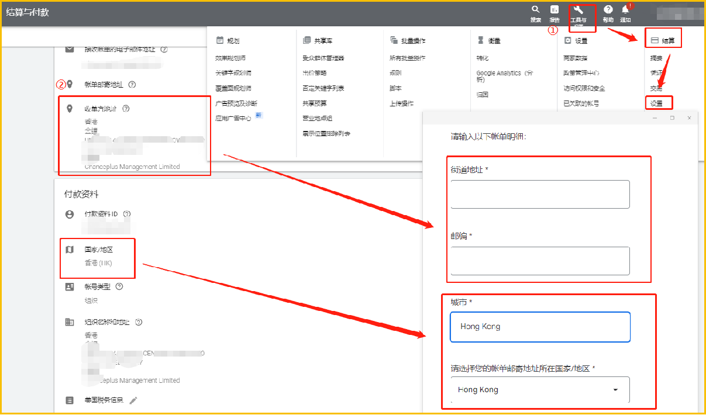The height and width of the screenshot is (415, 706).
Task: Click help icon next to 帐单邮寄地址
Action: click(x=132, y=85)
